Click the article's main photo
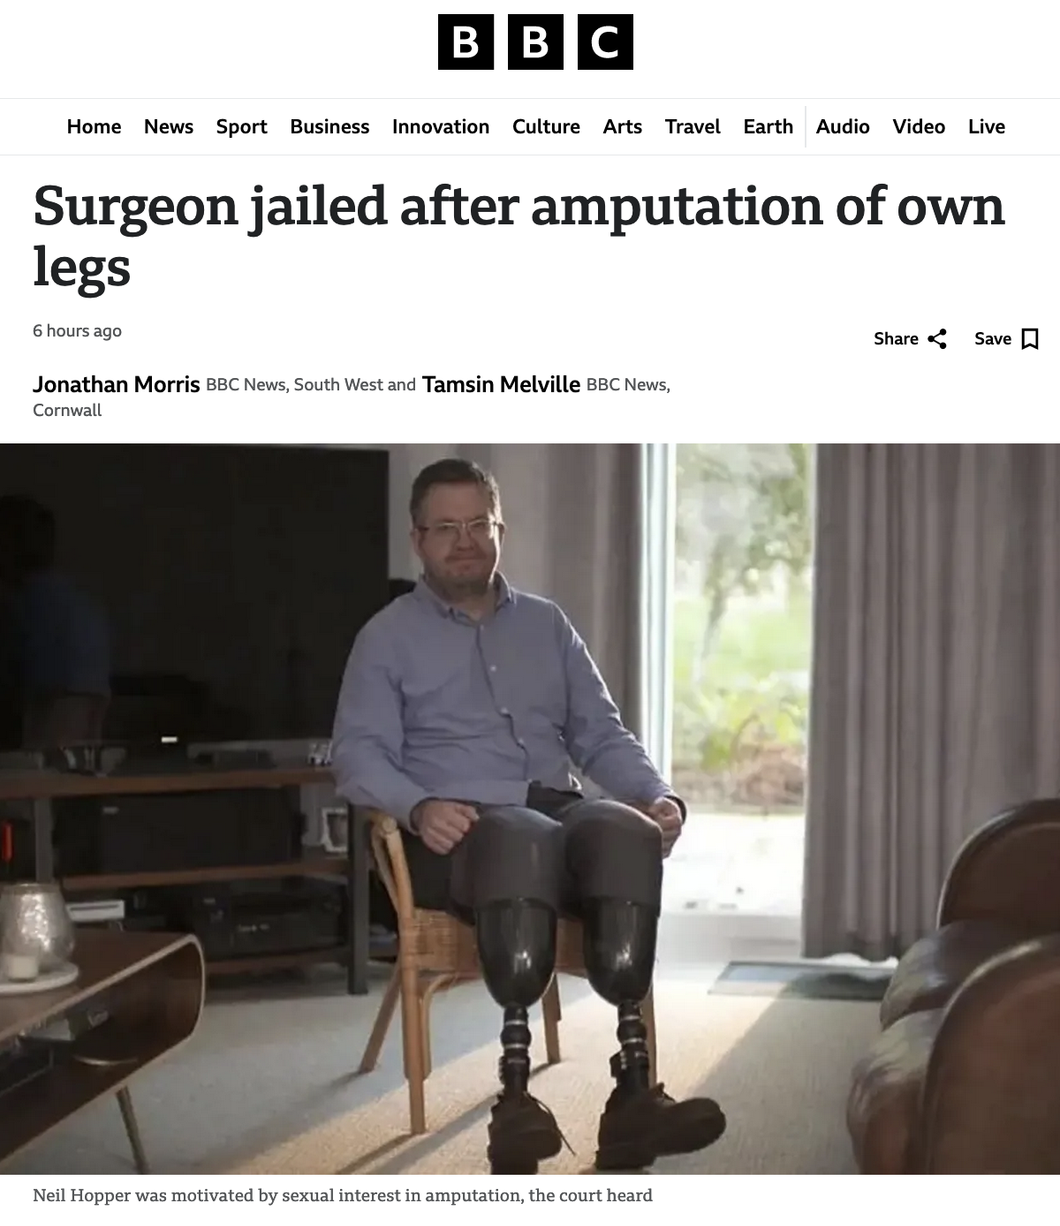1060x1226 pixels. 530,808
